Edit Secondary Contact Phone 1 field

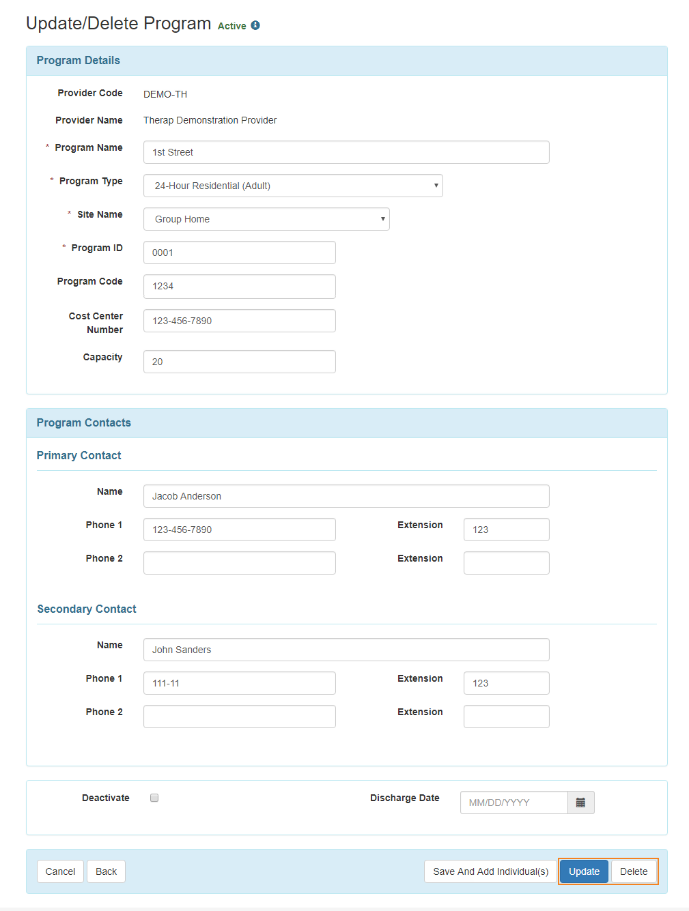click(239, 683)
